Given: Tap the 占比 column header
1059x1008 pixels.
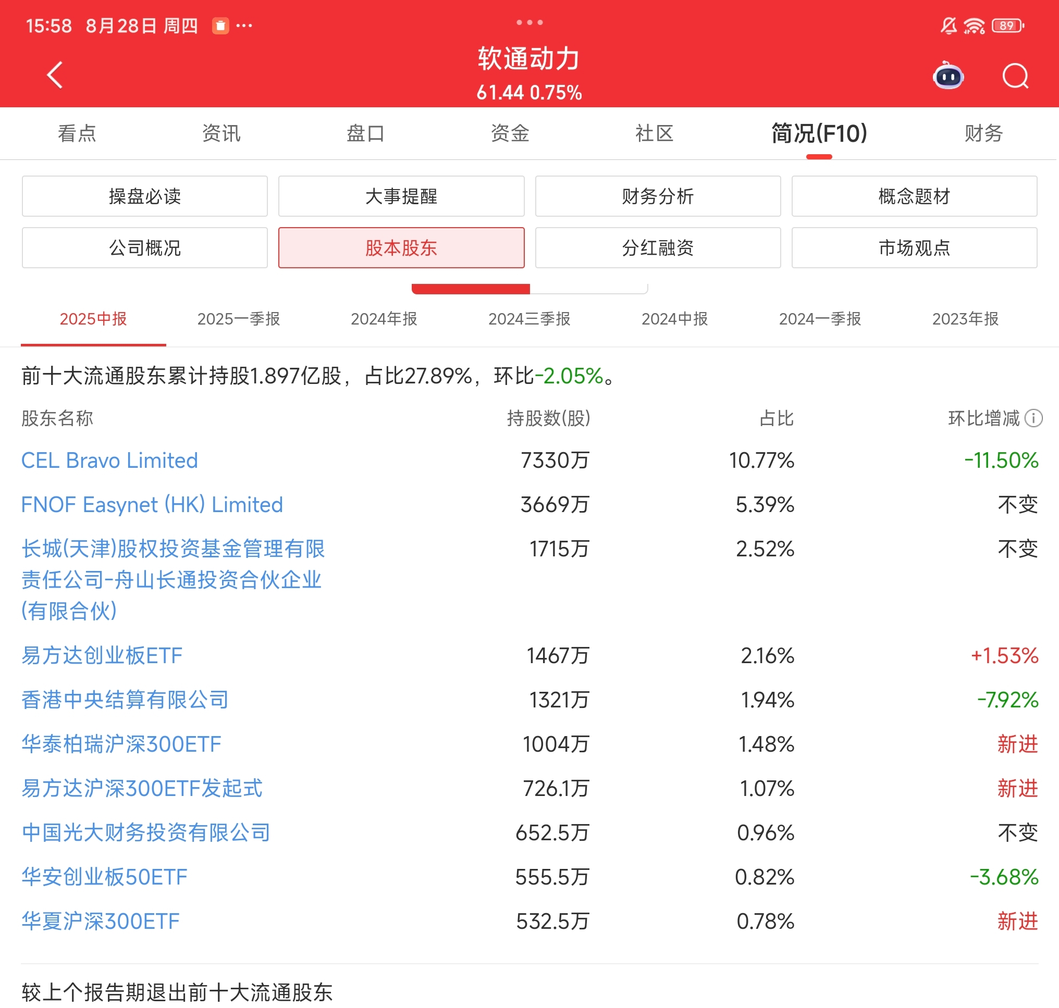Looking at the screenshot, I should 776,418.
